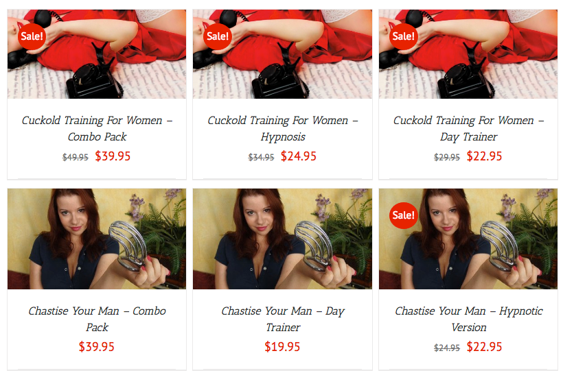The image size is (563, 373).
Task: Select thumbnail of Cuckold Training Day Trainer
Action: 468,53
